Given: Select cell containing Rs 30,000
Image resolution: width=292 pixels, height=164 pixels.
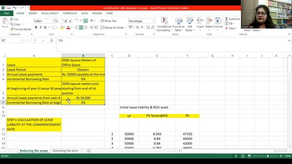Looking at the screenshot, I should tap(83, 98).
